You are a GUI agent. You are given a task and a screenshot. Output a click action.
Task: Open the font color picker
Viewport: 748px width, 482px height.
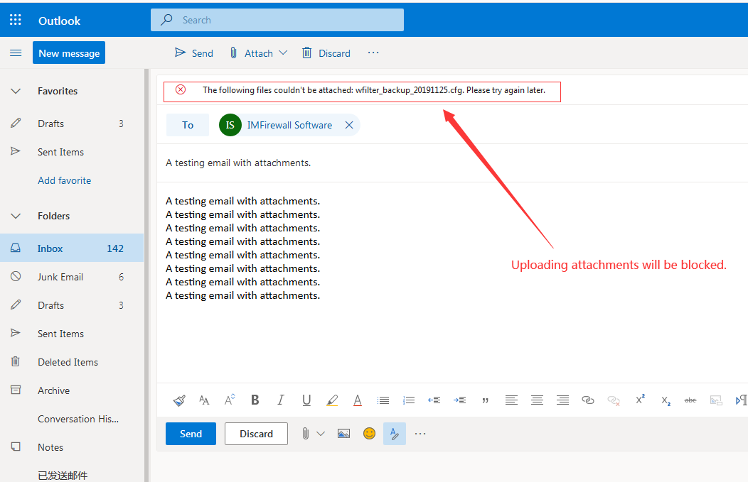point(358,400)
